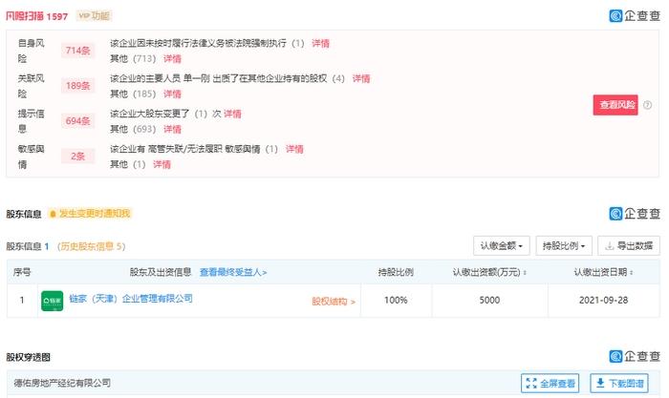This screenshot has height=398, width=669.
Task: Open the 持股比例 dropdown filter
Action: (563, 245)
